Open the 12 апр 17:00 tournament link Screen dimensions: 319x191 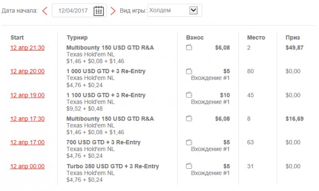[x=27, y=142]
